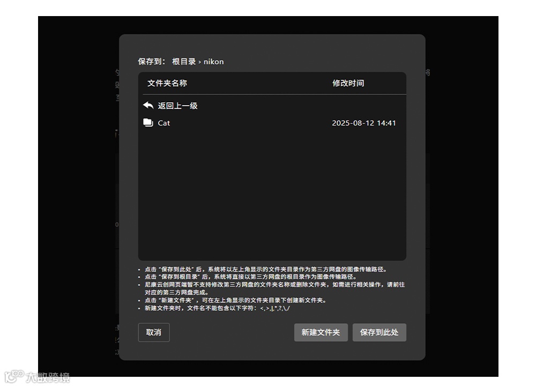Click the 返回上一级 text label
This screenshot has width=536, height=387.
coord(178,105)
